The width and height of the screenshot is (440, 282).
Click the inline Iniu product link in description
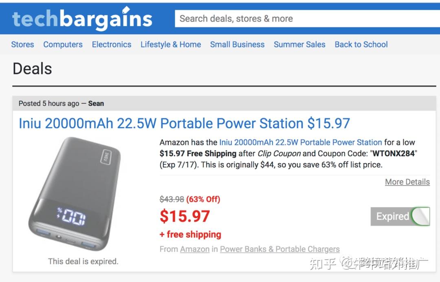click(300, 142)
